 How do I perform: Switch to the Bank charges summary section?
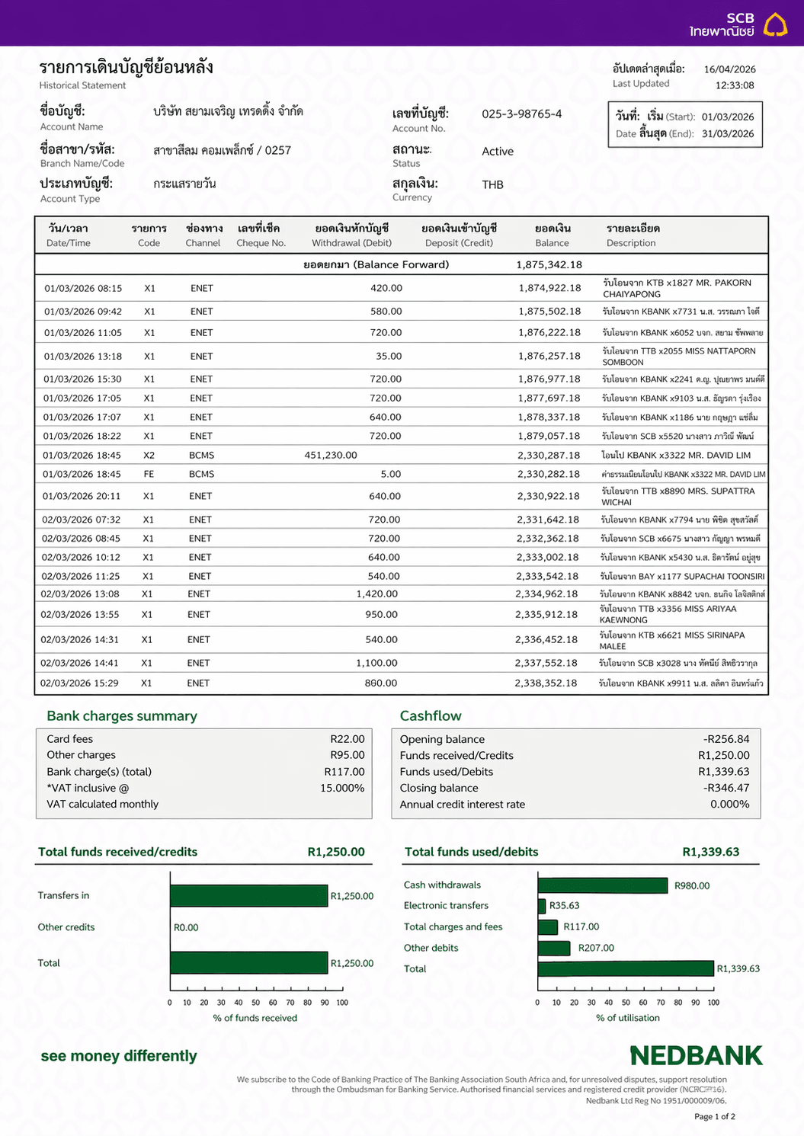[x=121, y=716]
